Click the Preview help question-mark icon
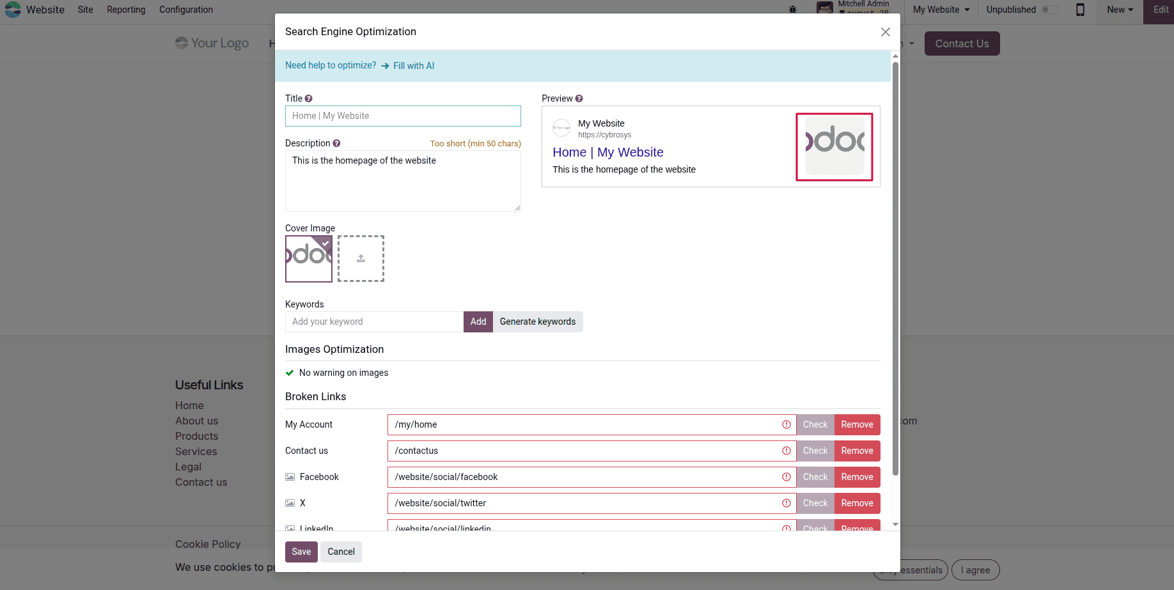This screenshot has height=590, width=1174. (x=579, y=98)
